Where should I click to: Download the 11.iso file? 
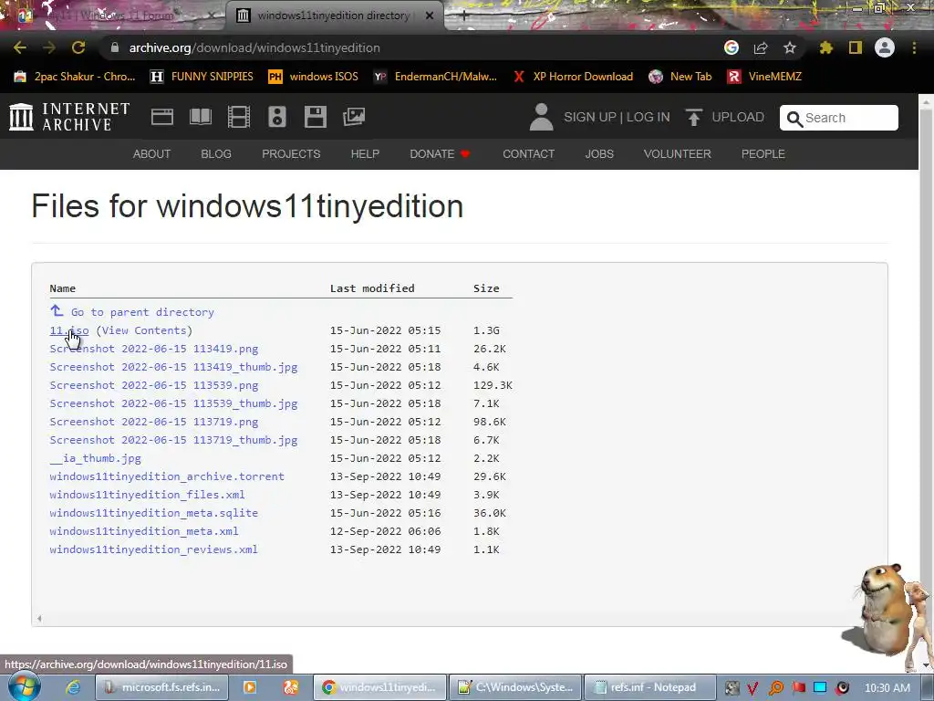(x=69, y=330)
